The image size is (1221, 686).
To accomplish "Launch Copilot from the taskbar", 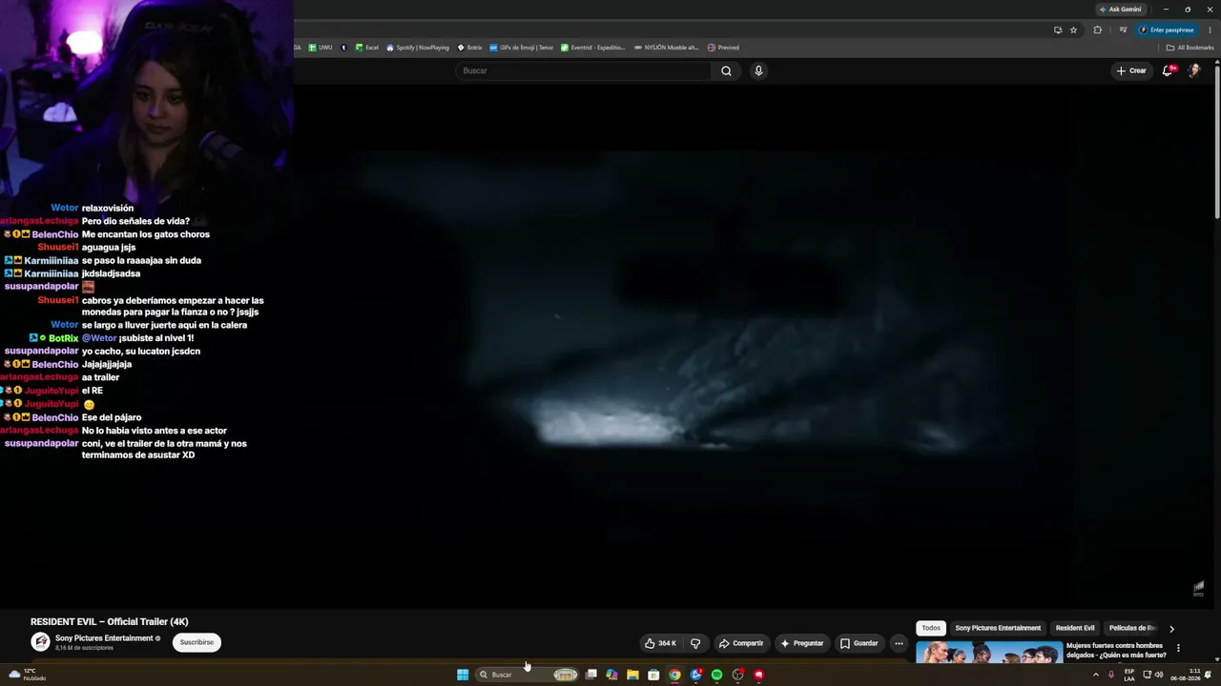I will [611, 675].
